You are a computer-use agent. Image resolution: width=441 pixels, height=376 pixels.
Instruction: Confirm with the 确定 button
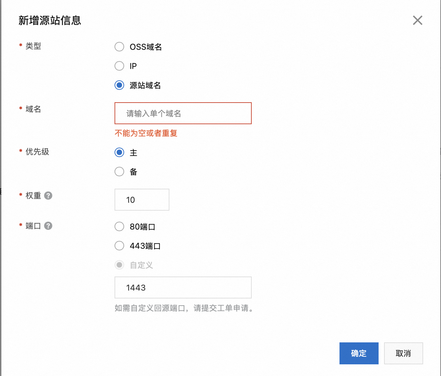359,353
